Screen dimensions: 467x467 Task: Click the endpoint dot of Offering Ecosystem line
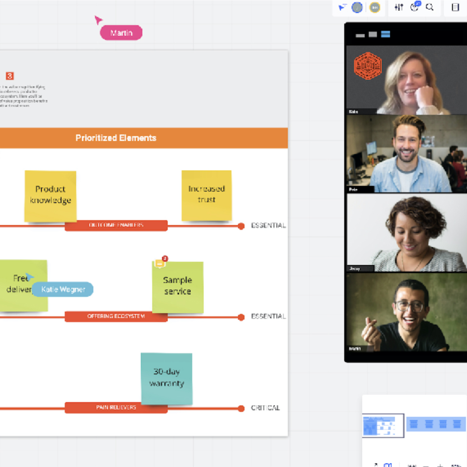(x=241, y=317)
